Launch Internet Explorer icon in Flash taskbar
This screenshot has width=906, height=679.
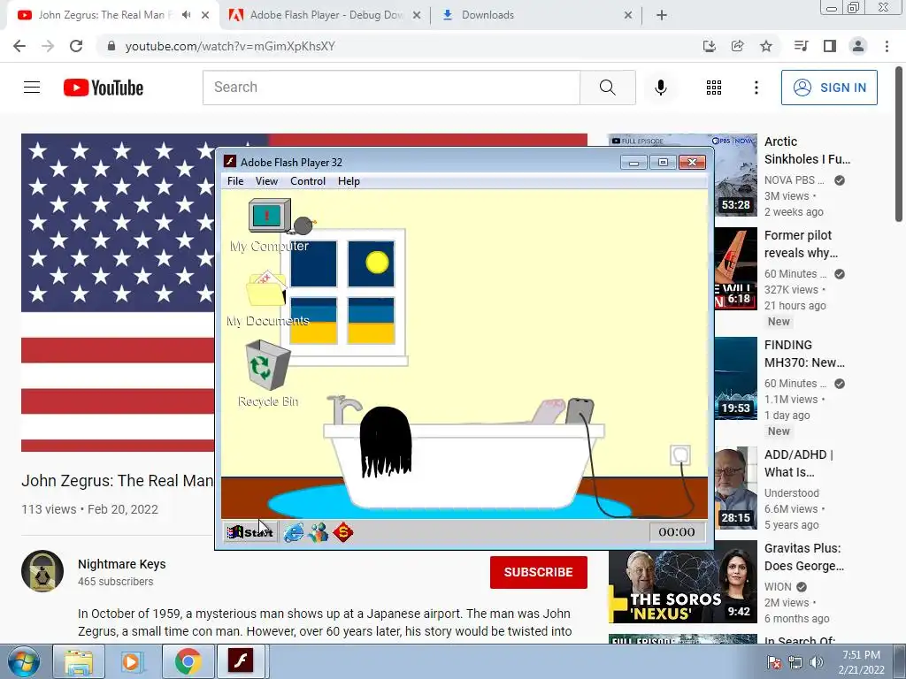click(x=294, y=531)
